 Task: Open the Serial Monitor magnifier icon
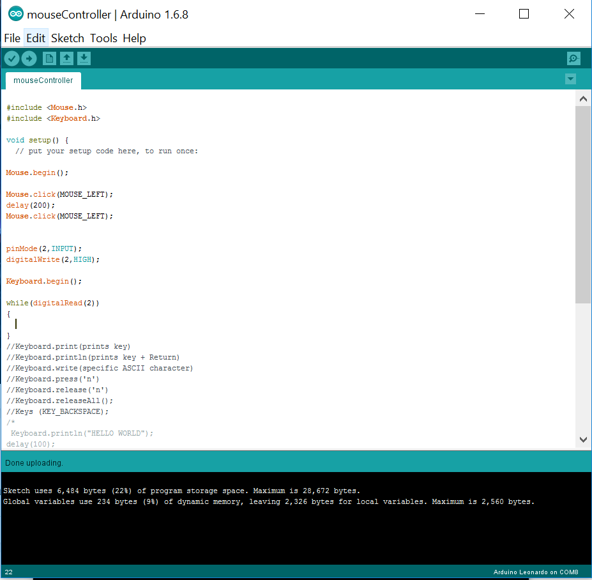pos(573,58)
